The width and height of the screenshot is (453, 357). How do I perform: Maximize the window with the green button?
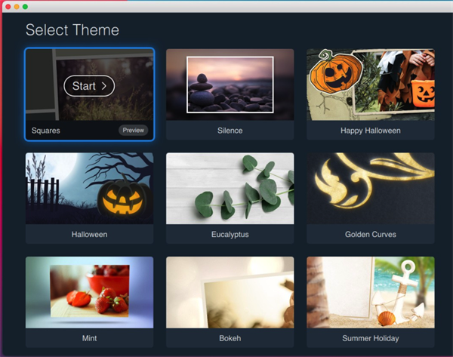point(26,6)
